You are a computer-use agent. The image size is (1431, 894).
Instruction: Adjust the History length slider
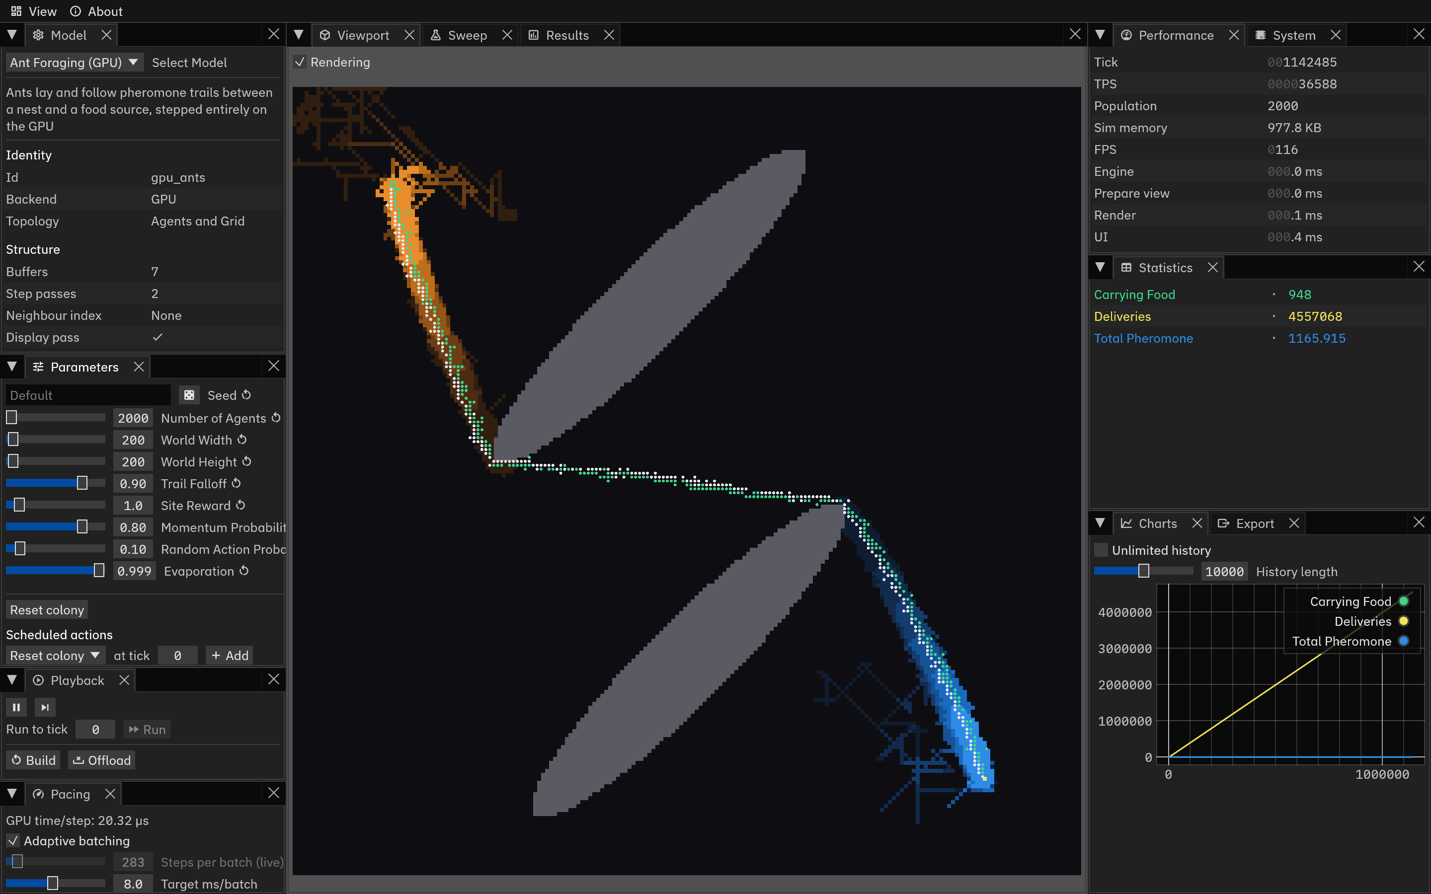[x=1144, y=572]
